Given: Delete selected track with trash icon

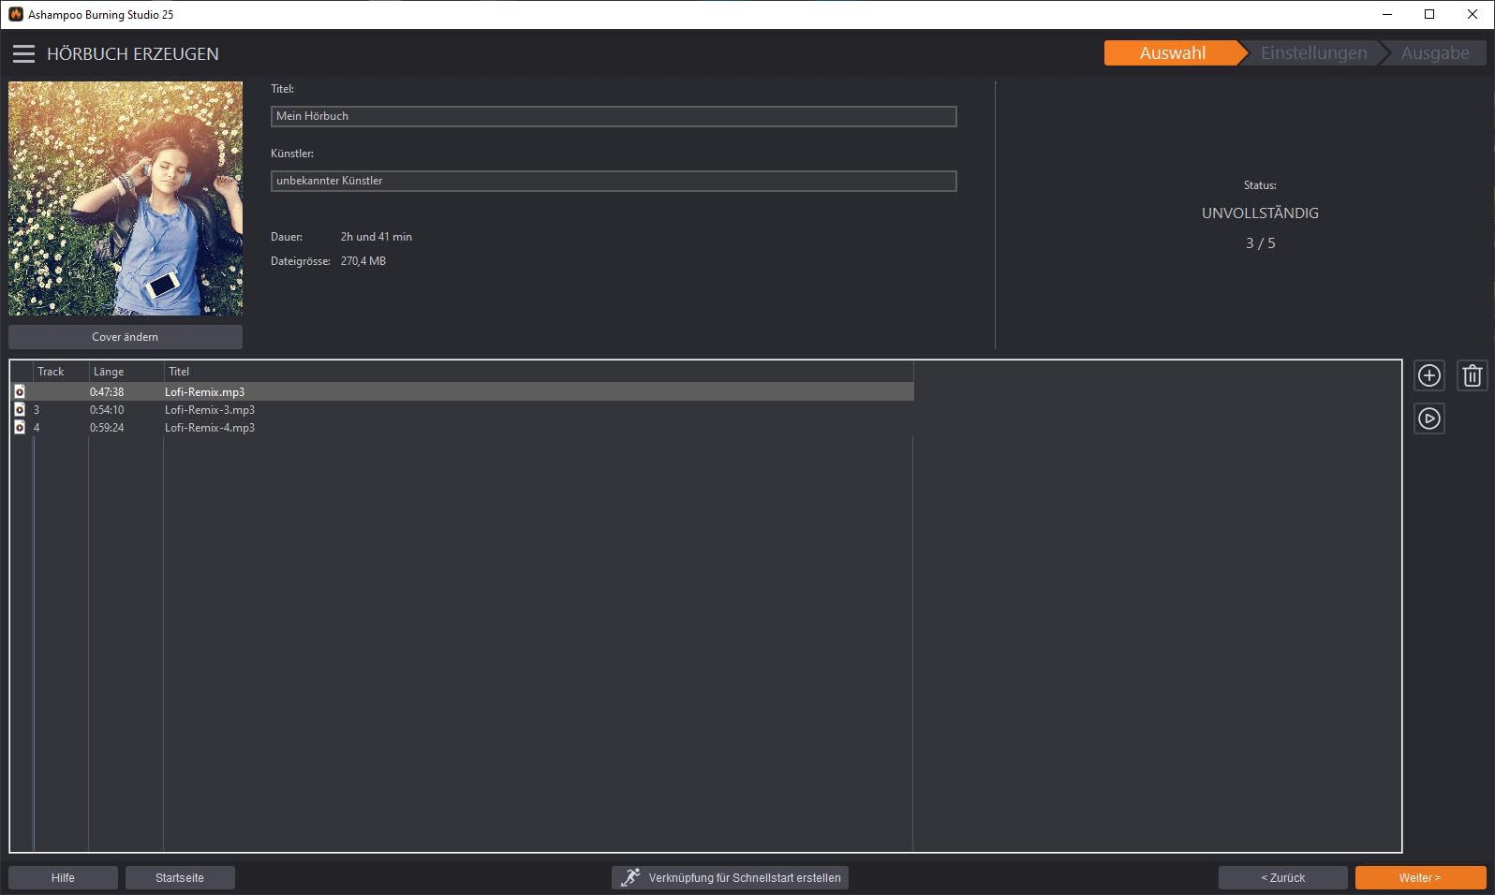Looking at the screenshot, I should coord(1472,376).
